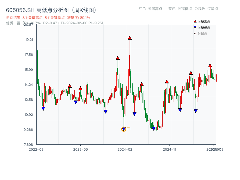Click the rightmost red key-high triangle marker

tap(210, 64)
